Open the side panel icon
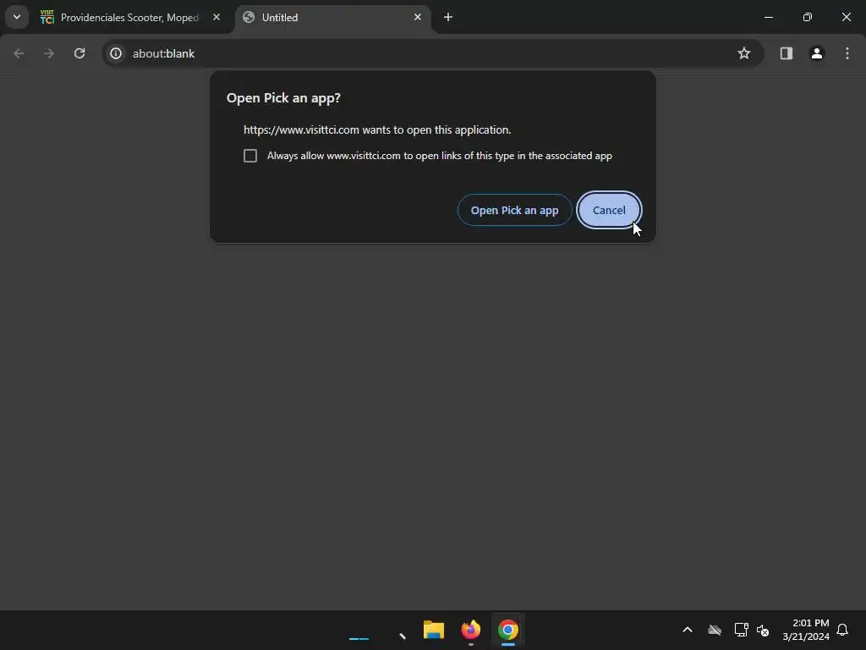The width and height of the screenshot is (866, 650). coord(786,53)
